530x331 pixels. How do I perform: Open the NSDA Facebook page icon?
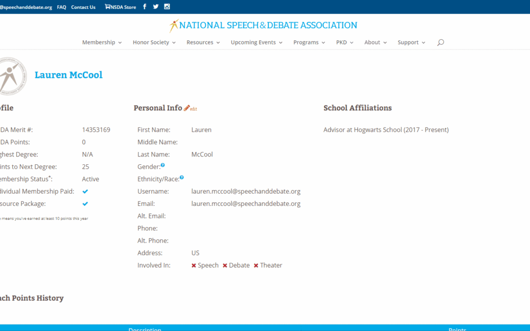coord(145,7)
